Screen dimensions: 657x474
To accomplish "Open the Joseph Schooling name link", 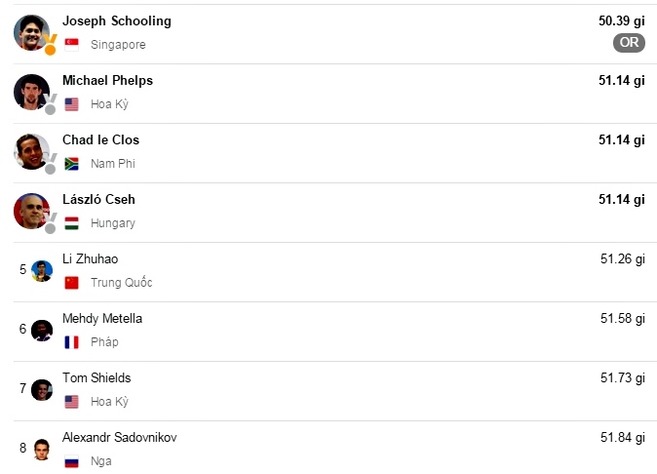I will [116, 20].
